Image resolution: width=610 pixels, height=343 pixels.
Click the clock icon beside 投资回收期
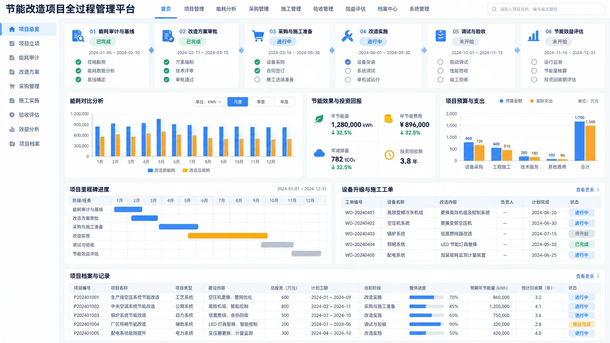389,155
